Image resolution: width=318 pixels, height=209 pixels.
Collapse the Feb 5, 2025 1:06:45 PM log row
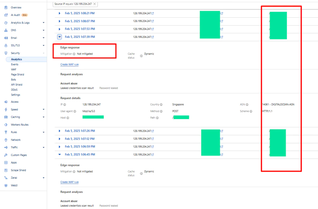click(x=59, y=154)
